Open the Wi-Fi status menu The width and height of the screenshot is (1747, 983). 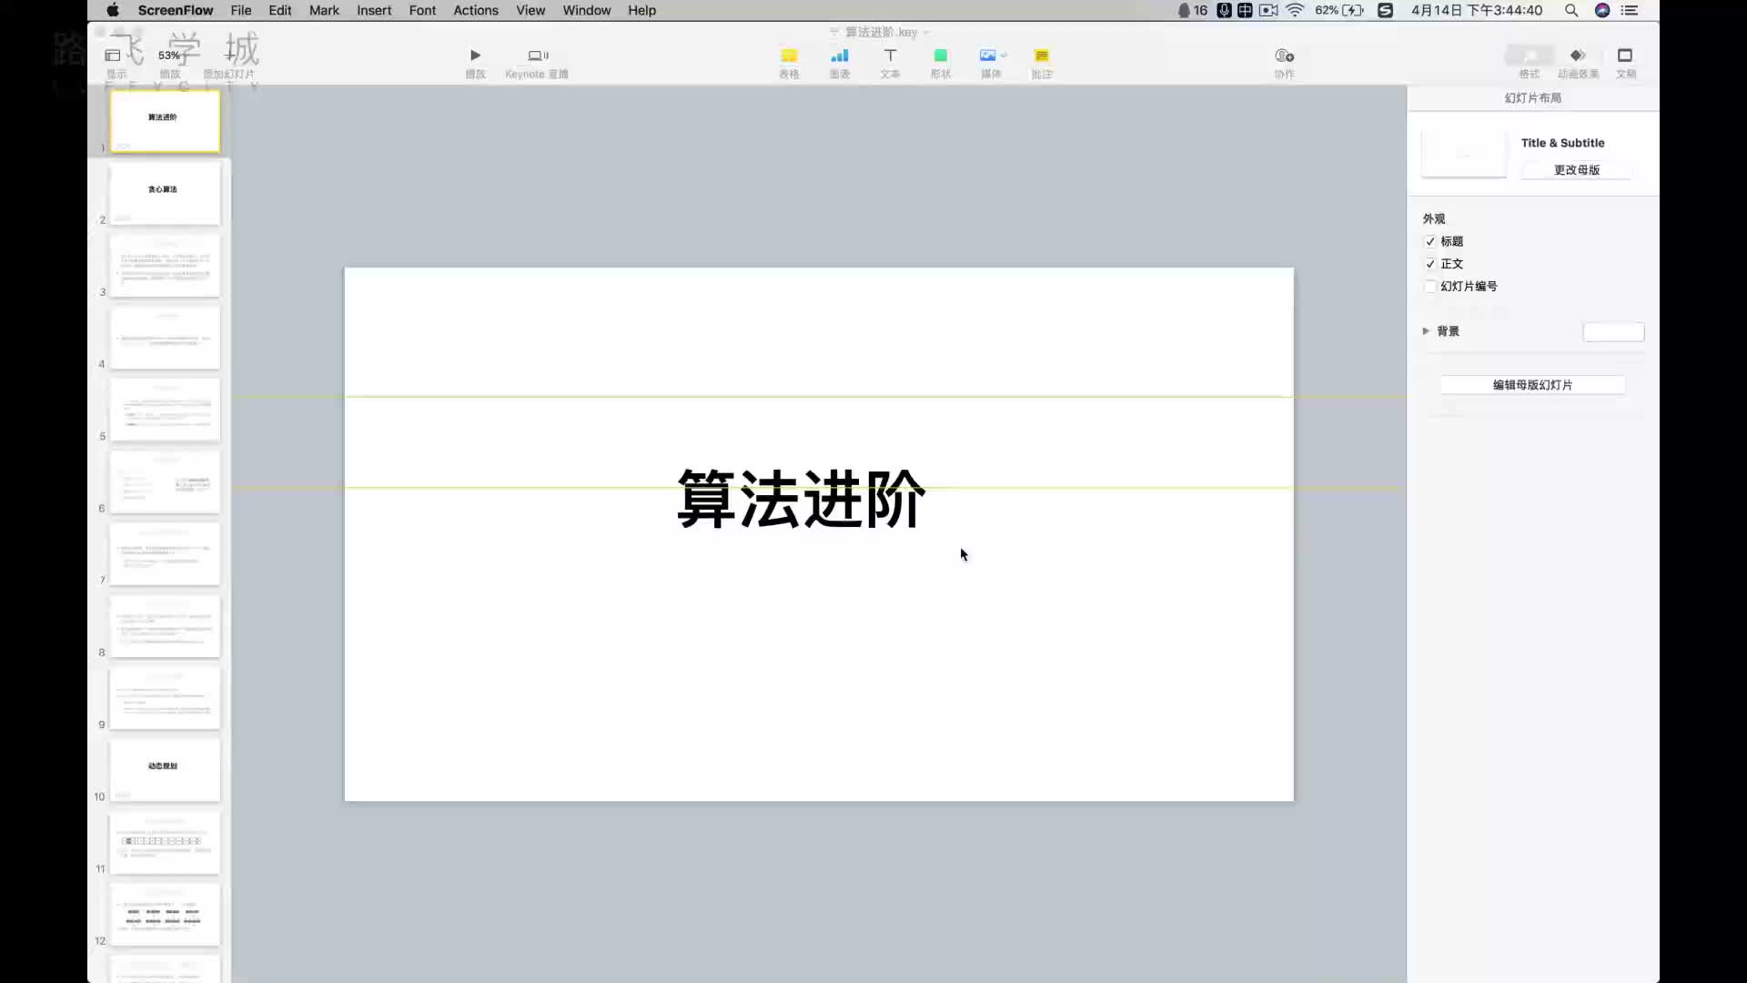[1295, 10]
